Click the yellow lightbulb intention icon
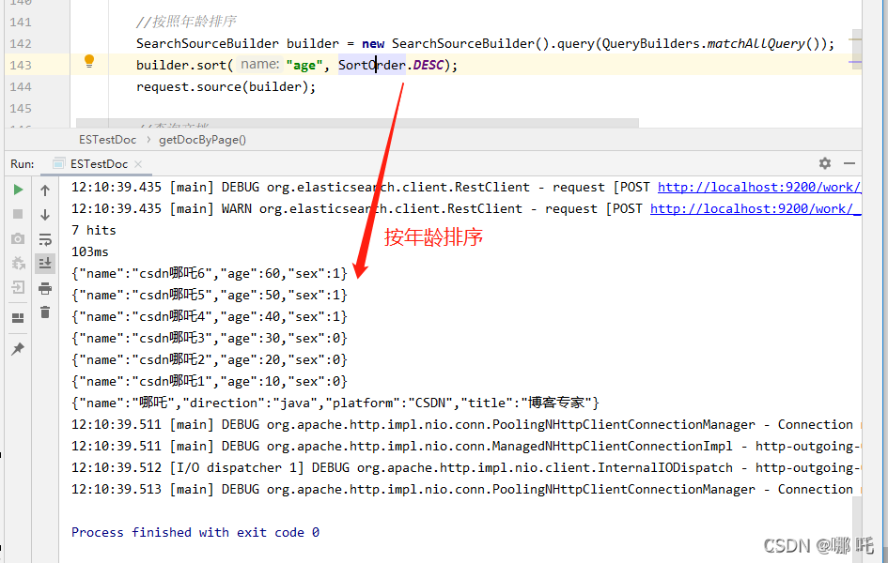The image size is (888, 563). coord(89,62)
